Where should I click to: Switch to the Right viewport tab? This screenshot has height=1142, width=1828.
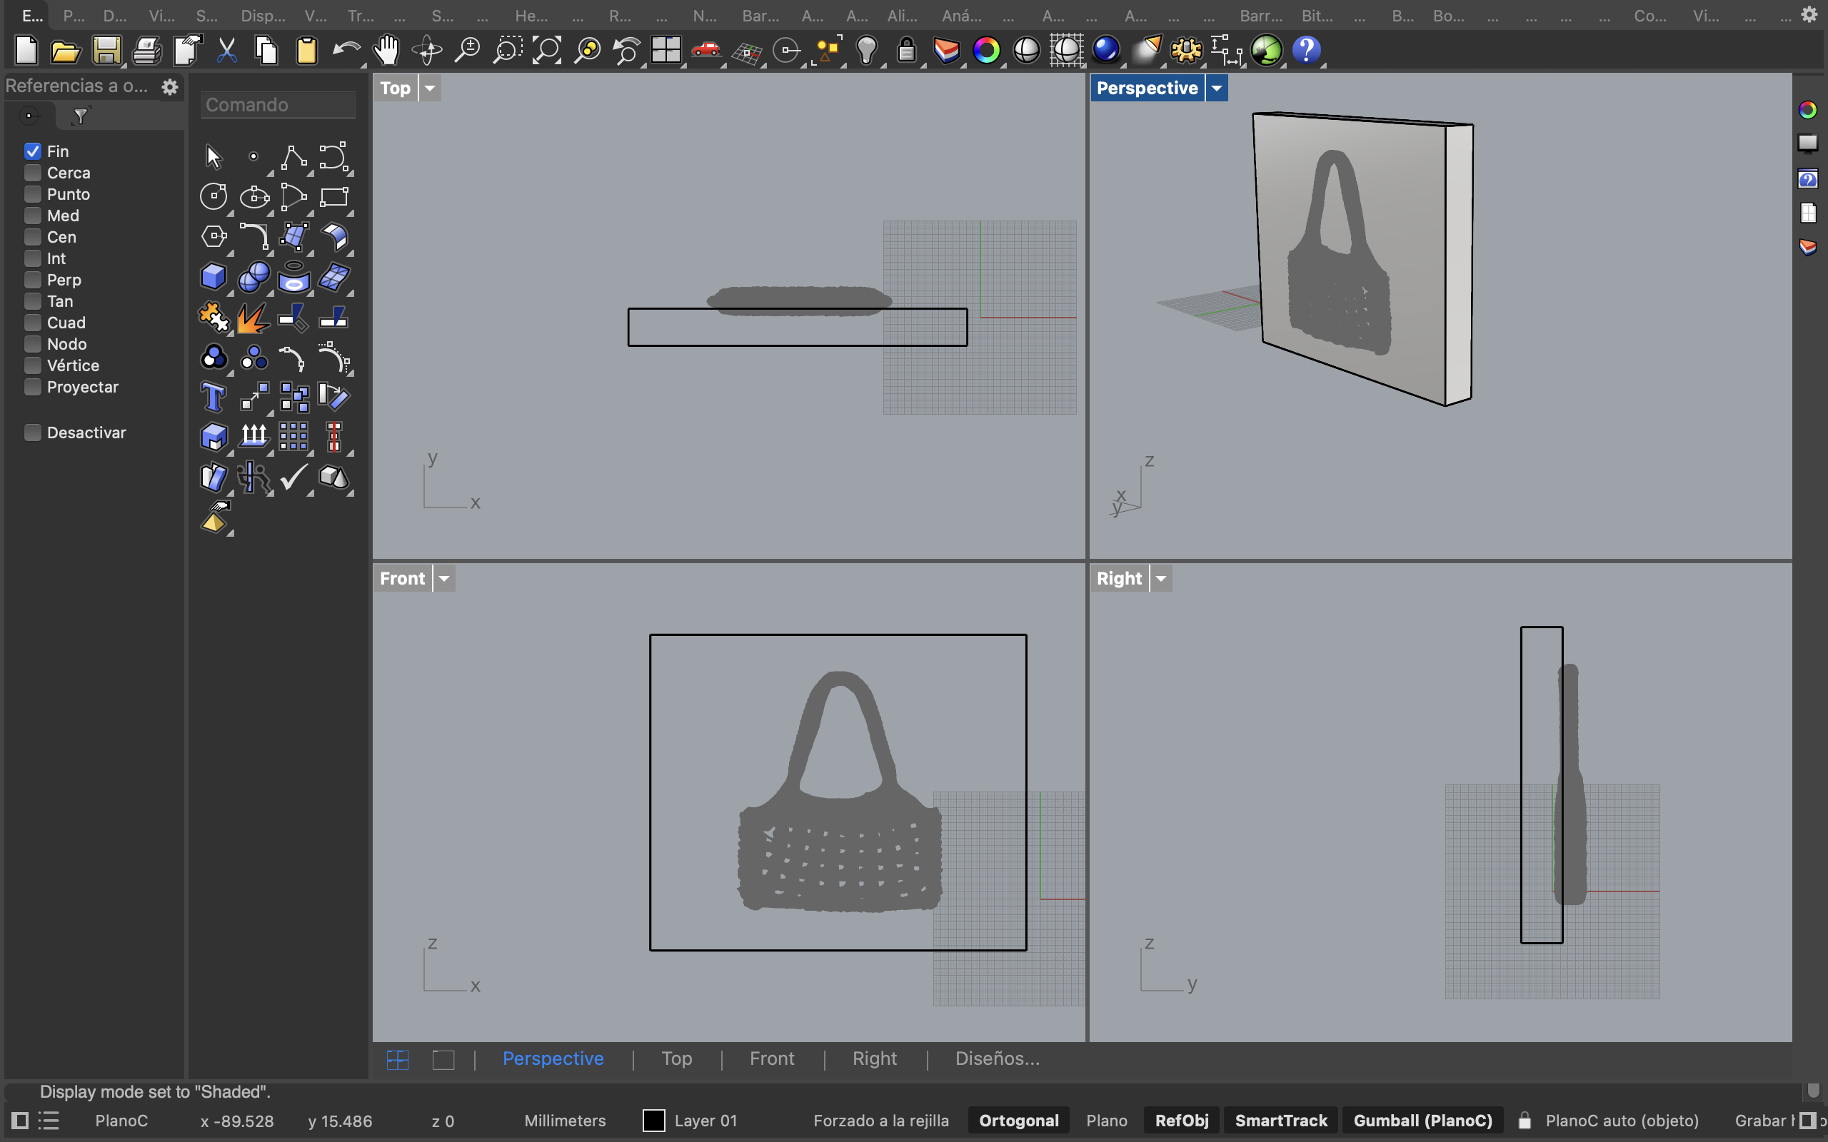pos(874,1058)
